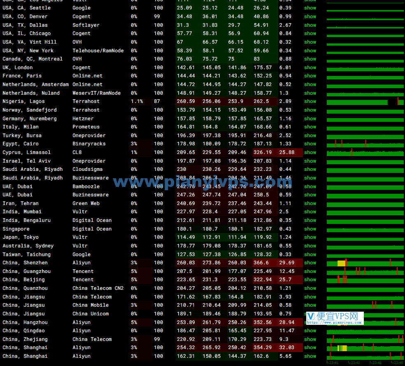Click show for Norway, Sandefjord row
Viewport: 405px width, 366px height.
point(310,110)
